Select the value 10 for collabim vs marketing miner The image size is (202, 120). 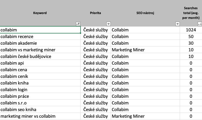tap(191, 50)
